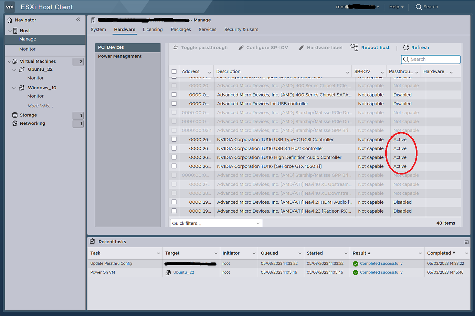Click the vm logo icon in header
475x316 pixels.
click(x=10, y=7)
